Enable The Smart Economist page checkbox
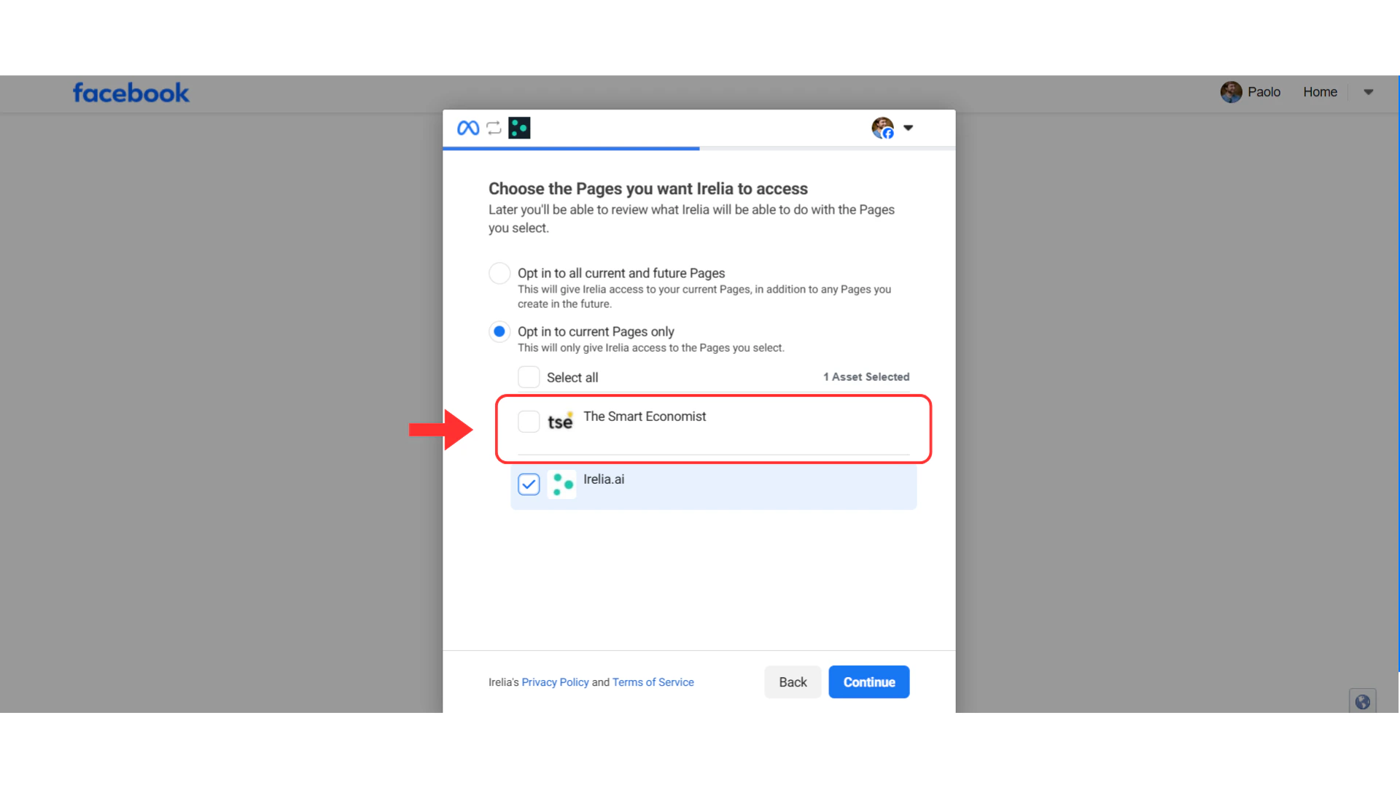 coord(528,421)
